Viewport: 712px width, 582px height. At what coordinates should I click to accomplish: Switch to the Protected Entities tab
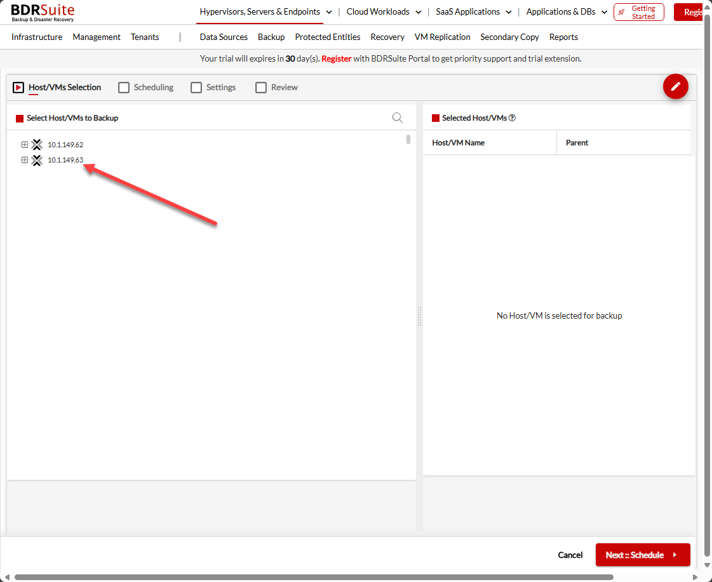pyautogui.click(x=327, y=37)
